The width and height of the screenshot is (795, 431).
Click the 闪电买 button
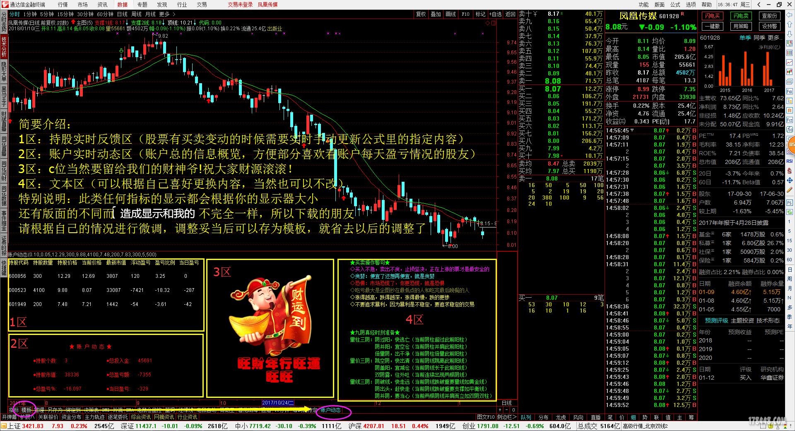(713, 16)
